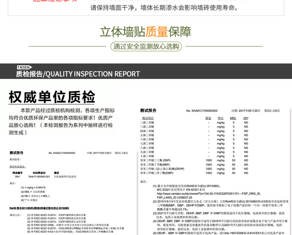
Task: Click the 立体墙贴质量保障 title
Action: click(146, 32)
